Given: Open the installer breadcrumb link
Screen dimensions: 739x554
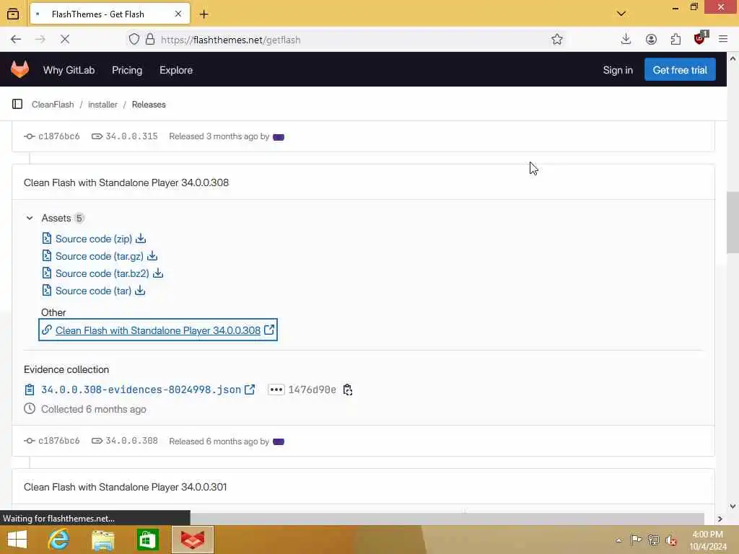Looking at the screenshot, I should coord(102,105).
